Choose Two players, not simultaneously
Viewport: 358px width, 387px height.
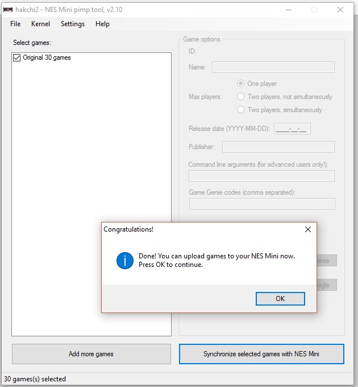[241, 97]
